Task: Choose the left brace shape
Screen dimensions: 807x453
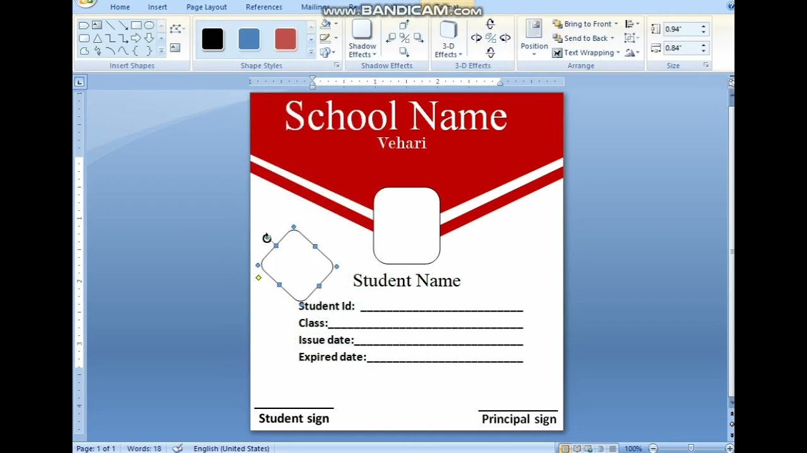Action: click(136, 51)
